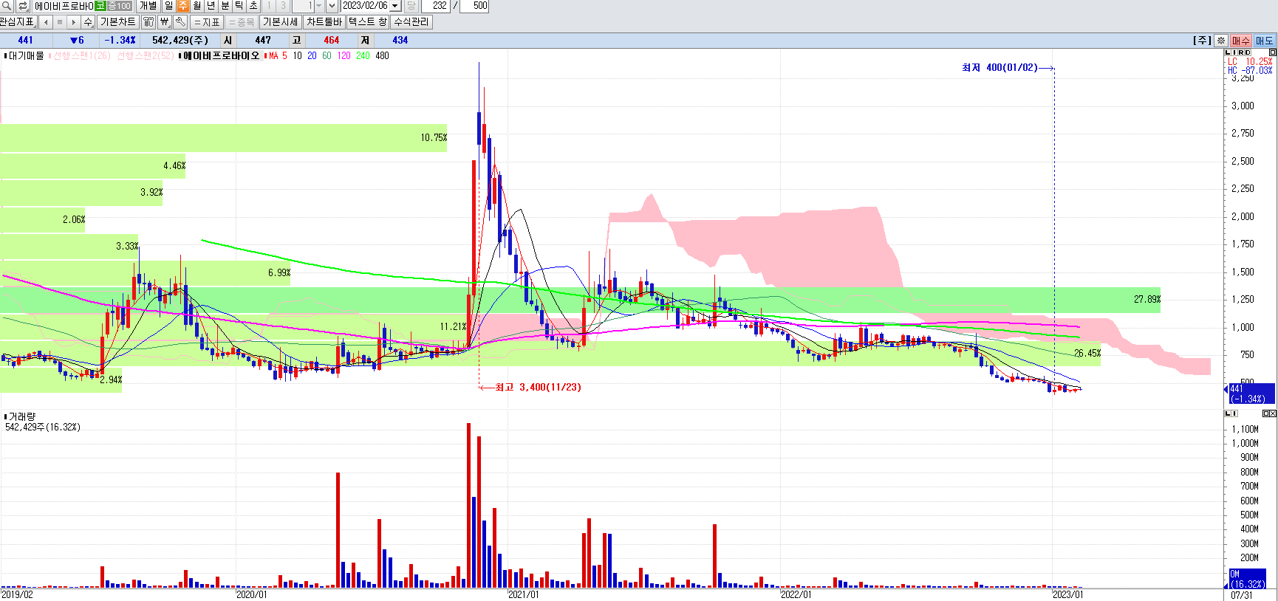This screenshot has height=601, width=1278.
Task: Select 틱 tick period
Action: [x=239, y=6]
